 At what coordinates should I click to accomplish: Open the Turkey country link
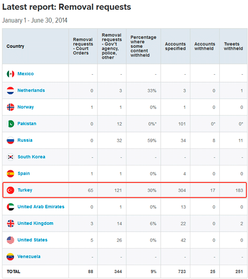pyautogui.click(x=25, y=190)
